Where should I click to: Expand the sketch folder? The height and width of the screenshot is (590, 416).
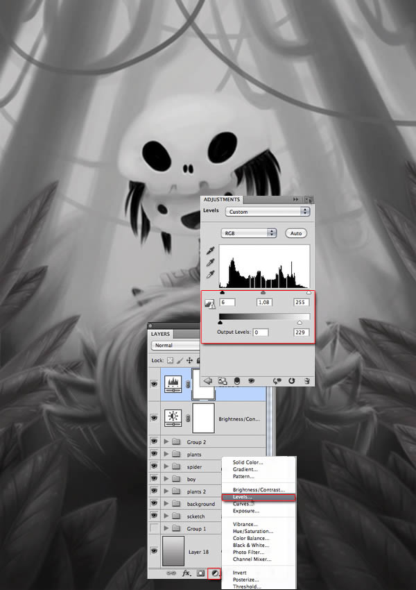coord(166,516)
